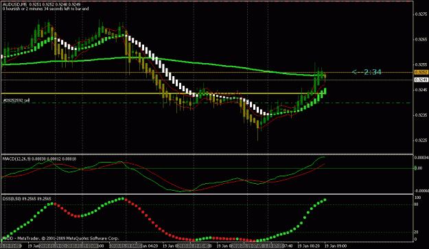Select the '#28252592 sell' order label
This screenshot has width=429, height=249.
[16, 101]
